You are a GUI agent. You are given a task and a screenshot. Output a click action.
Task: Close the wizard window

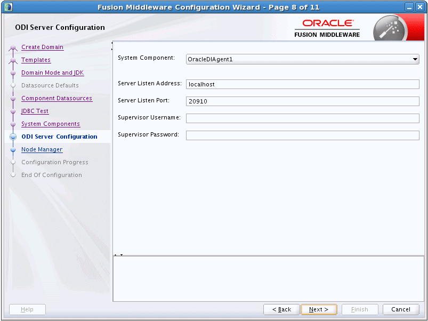point(420,7)
